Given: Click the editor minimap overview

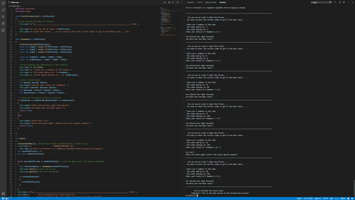Looking at the screenshot, I should tap(171, 22).
